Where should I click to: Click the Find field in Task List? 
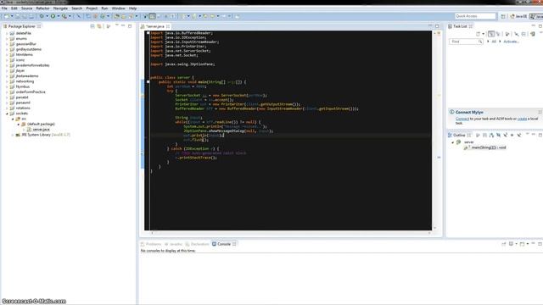[466, 42]
